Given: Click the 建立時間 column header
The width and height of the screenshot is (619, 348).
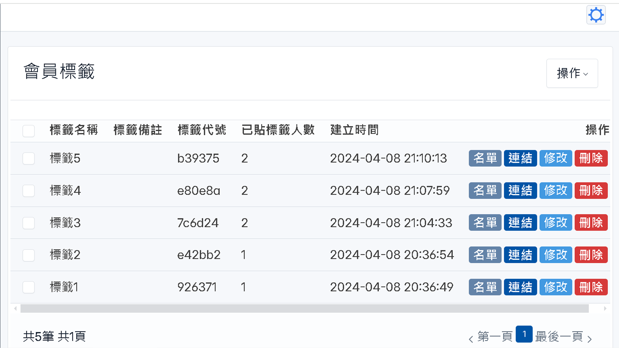Looking at the screenshot, I should click(x=355, y=130).
